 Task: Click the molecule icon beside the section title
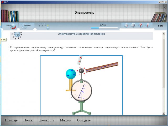point(17,36)
